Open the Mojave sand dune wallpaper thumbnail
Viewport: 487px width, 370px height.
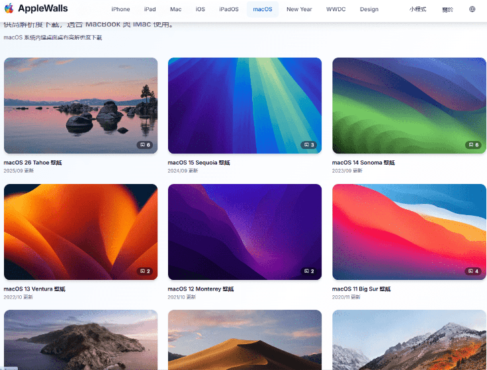click(245, 340)
